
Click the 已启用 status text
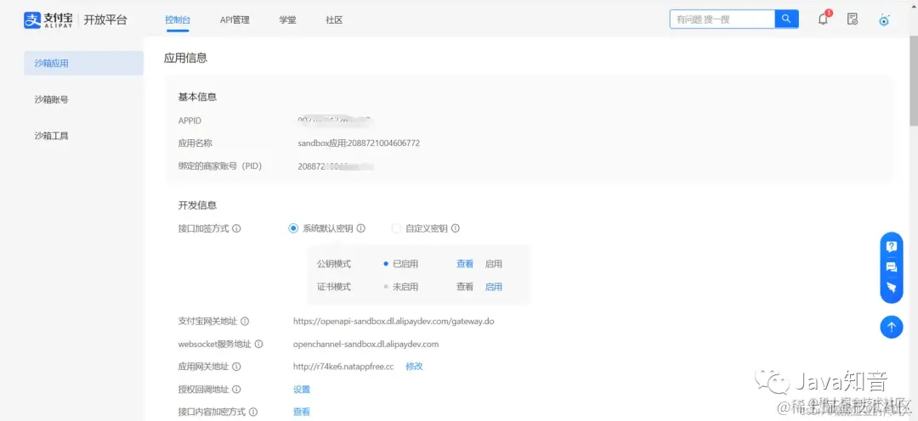(405, 264)
